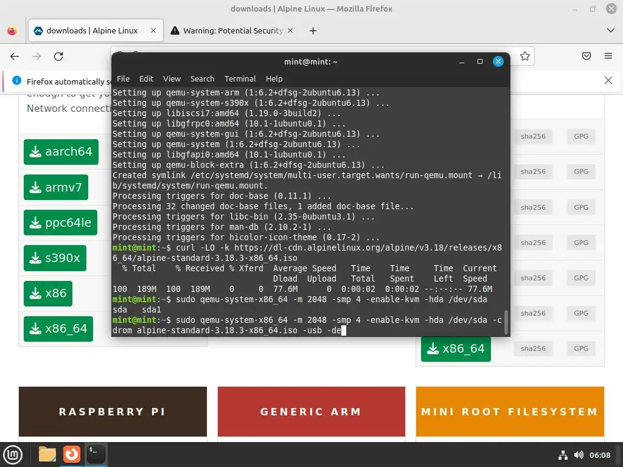
Task: Open Firefox View pinned icon
Action: click(12, 30)
